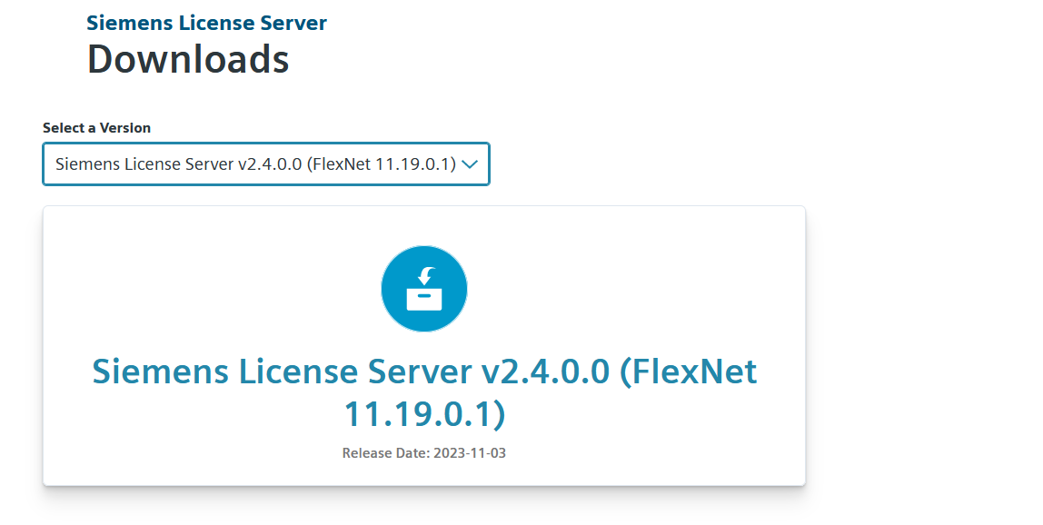Click the 'Release Date: 2023-11-03' text
1043x525 pixels.
(423, 452)
